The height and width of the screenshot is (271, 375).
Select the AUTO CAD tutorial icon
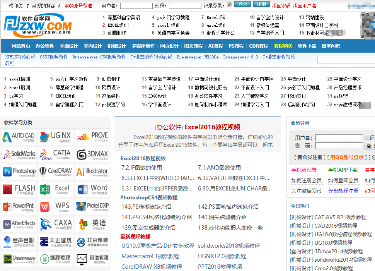pos(19,137)
